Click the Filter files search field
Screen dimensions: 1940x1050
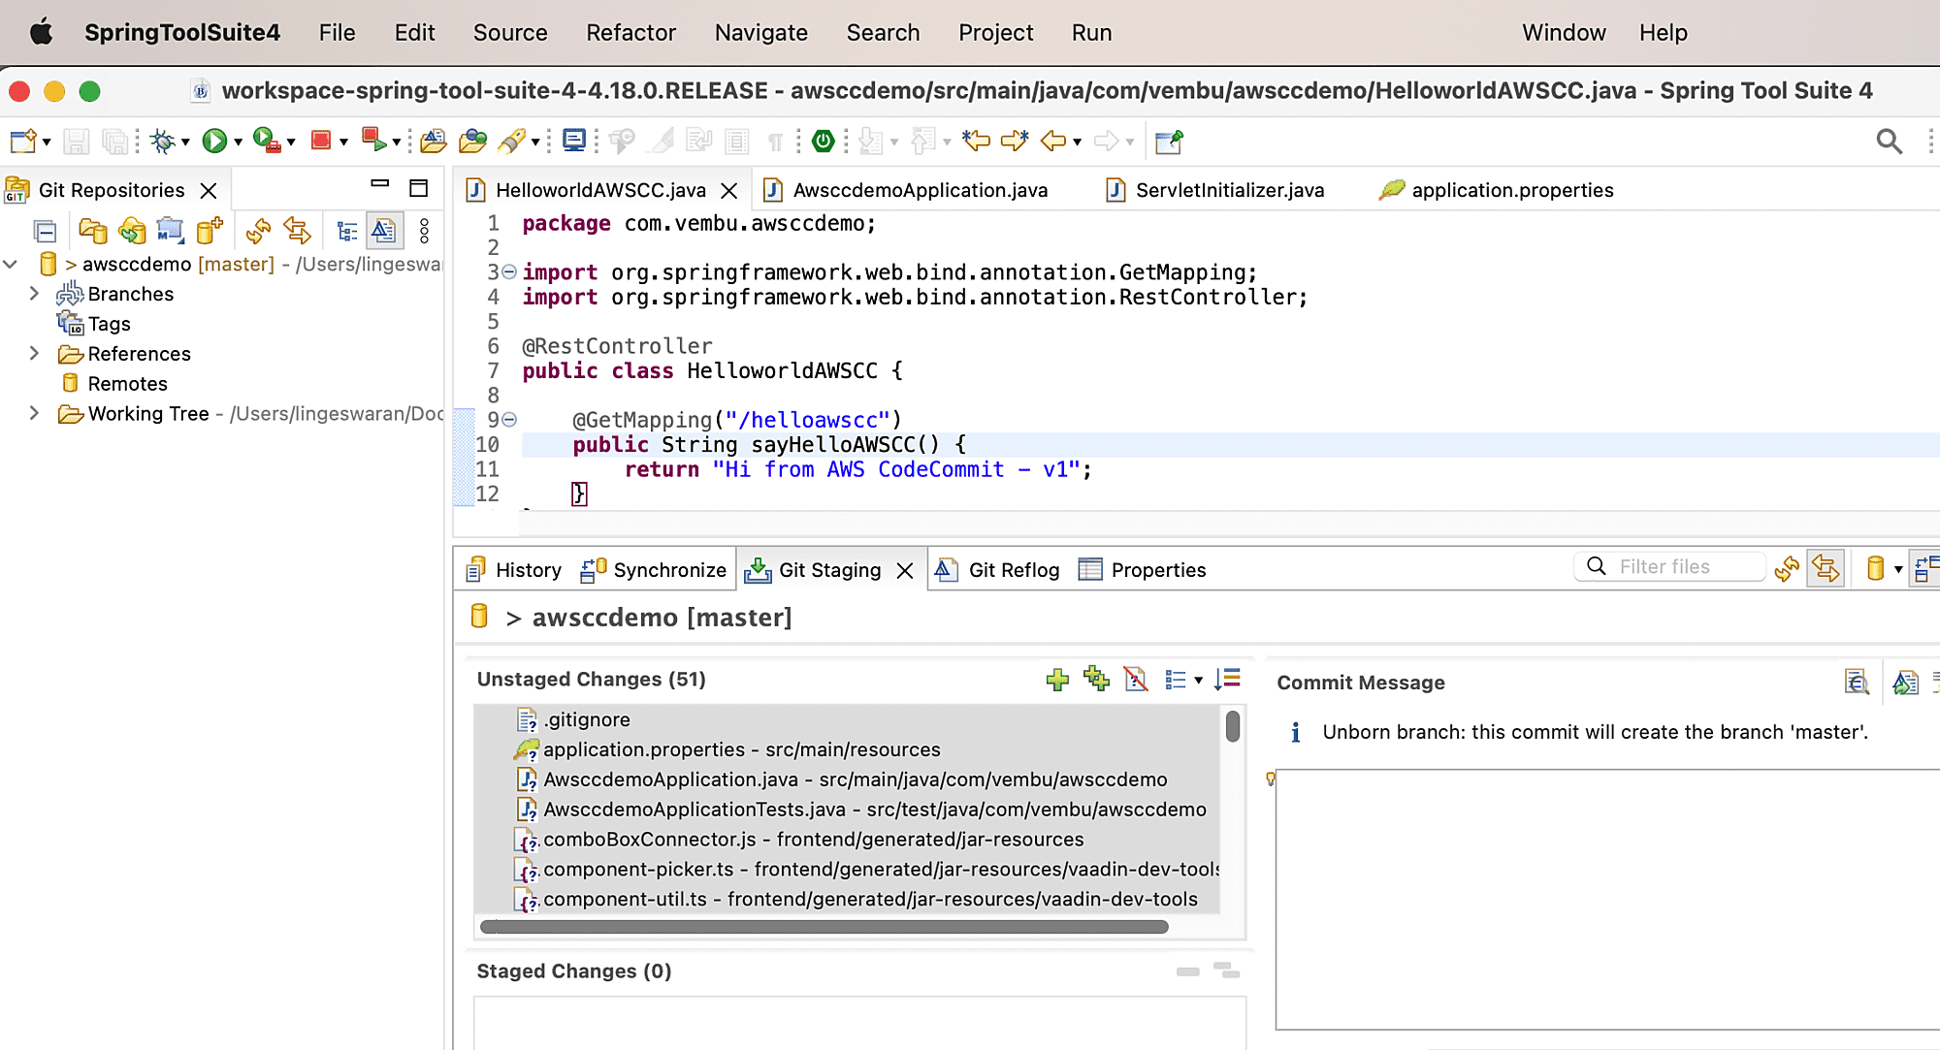1669,567
